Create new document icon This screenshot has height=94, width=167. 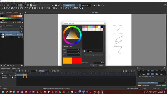click(2, 5)
